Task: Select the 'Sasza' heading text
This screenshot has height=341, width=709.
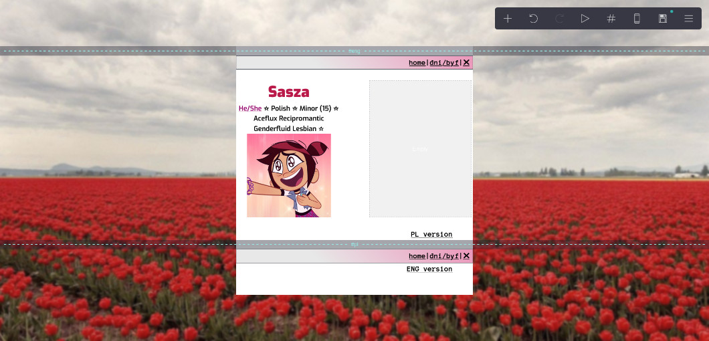Action: tap(288, 92)
